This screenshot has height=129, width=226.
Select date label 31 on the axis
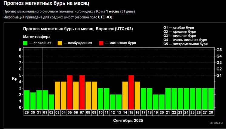(39, 113)
